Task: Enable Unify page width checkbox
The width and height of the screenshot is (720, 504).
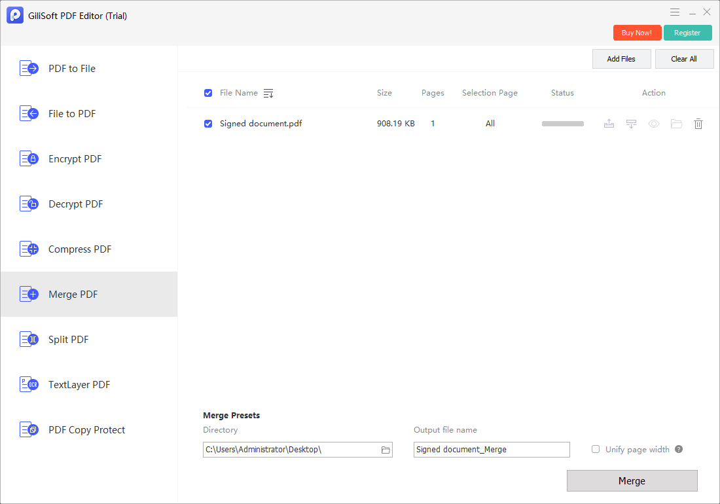Action: coord(596,449)
